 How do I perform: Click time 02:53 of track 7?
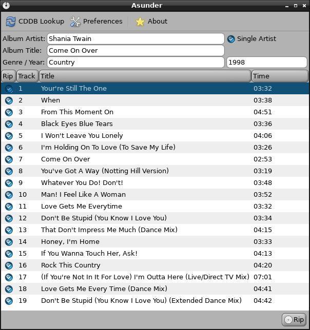click(x=263, y=159)
